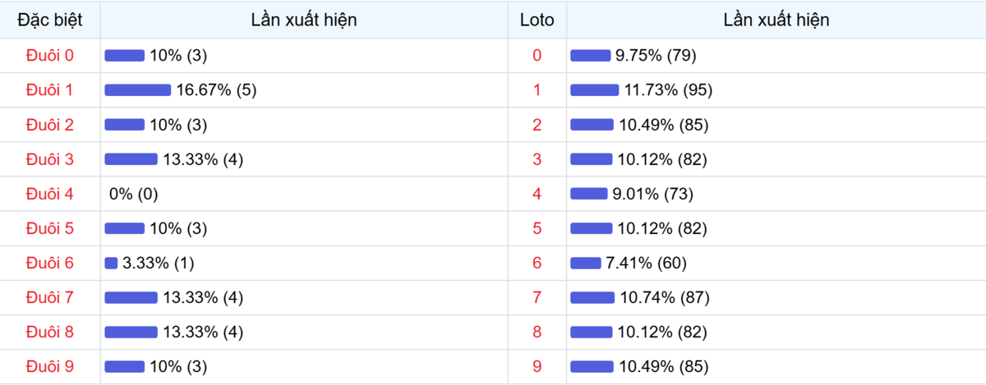
Task: Click the 7.41% bar for Loto 6
Action: click(586, 263)
